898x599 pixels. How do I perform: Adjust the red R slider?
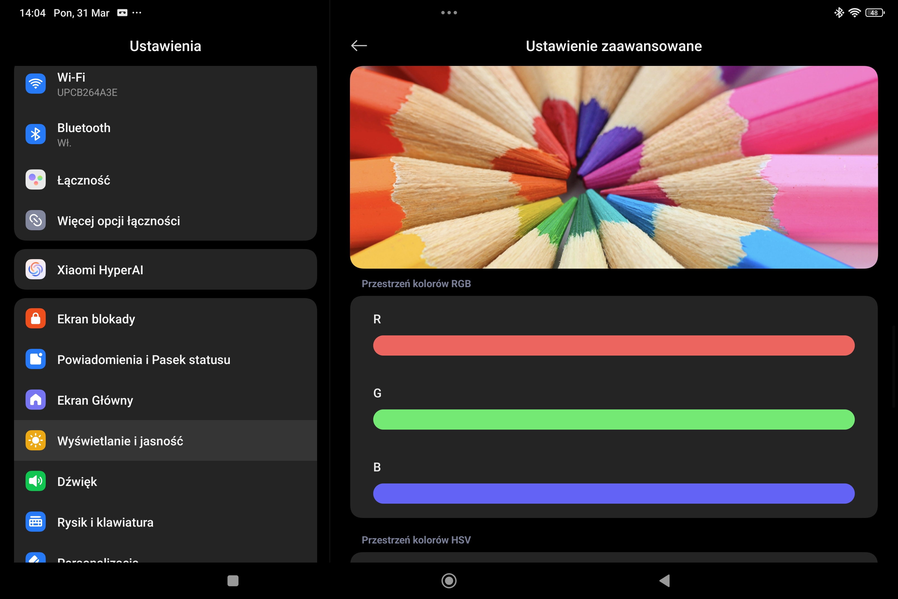coord(613,346)
